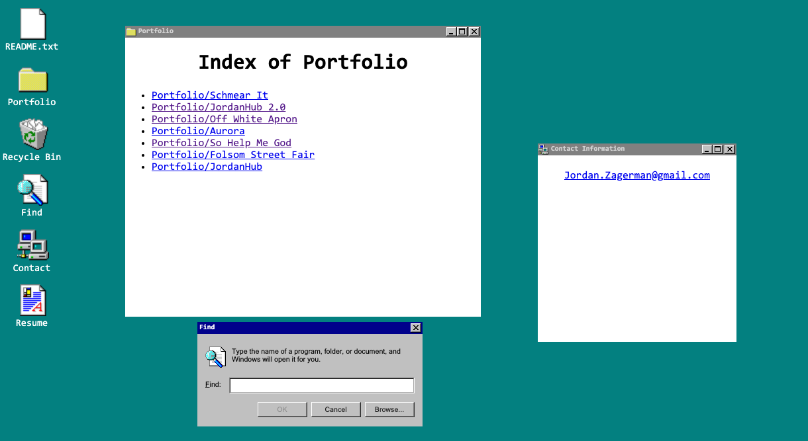The width and height of the screenshot is (808, 441).
Task: Maximize the Portfolio window
Action: (x=462, y=31)
